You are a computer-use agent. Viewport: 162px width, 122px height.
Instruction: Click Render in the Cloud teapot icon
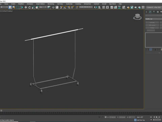pos(139,7)
